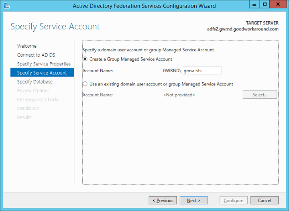Choose Use an existing domain user account option

85,84
